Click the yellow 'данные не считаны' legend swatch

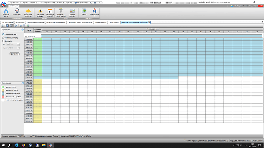[3, 90]
